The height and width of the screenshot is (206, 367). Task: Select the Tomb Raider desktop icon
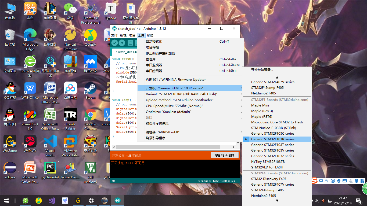tap(70, 119)
